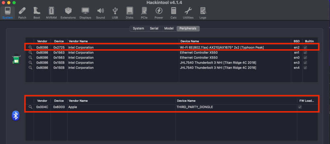Open the Calc toolbar icon
Screen dimensions: 330x144
174,13
